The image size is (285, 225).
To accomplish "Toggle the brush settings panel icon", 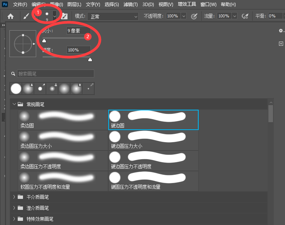I will point(64,16).
